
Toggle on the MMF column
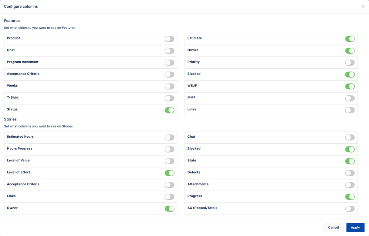point(350,98)
